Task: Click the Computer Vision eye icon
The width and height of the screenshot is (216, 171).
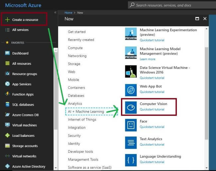Action: coord(131,107)
